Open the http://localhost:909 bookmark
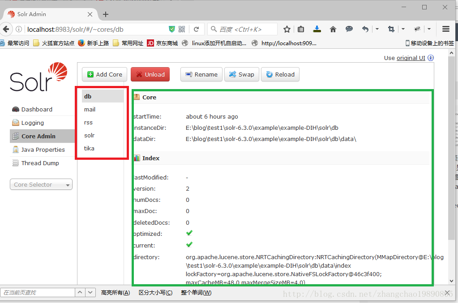Screen dimensions: 458x303 pos(284,43)
